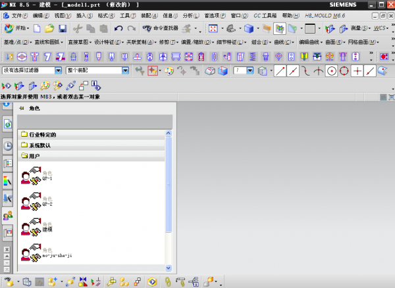Click the roles panel pin icon

pyautogui.click(x=22, y=108)
